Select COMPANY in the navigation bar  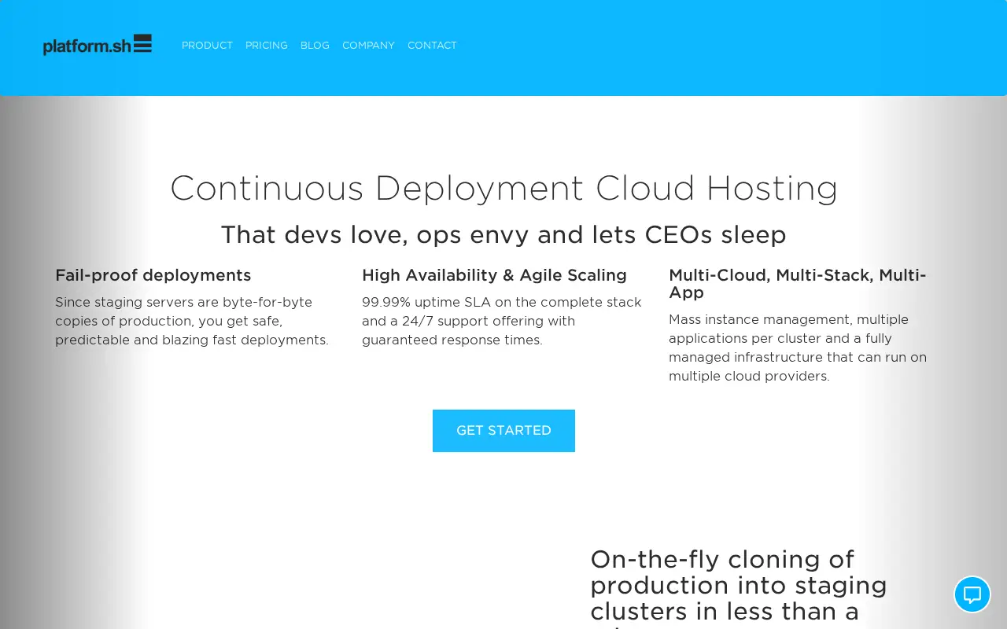[x=368, y=46]
